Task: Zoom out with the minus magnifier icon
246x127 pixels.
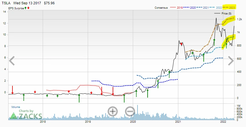Action: (130, 111)
